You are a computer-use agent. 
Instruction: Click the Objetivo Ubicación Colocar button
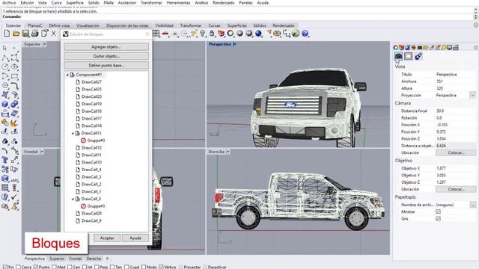coord(456,189)
